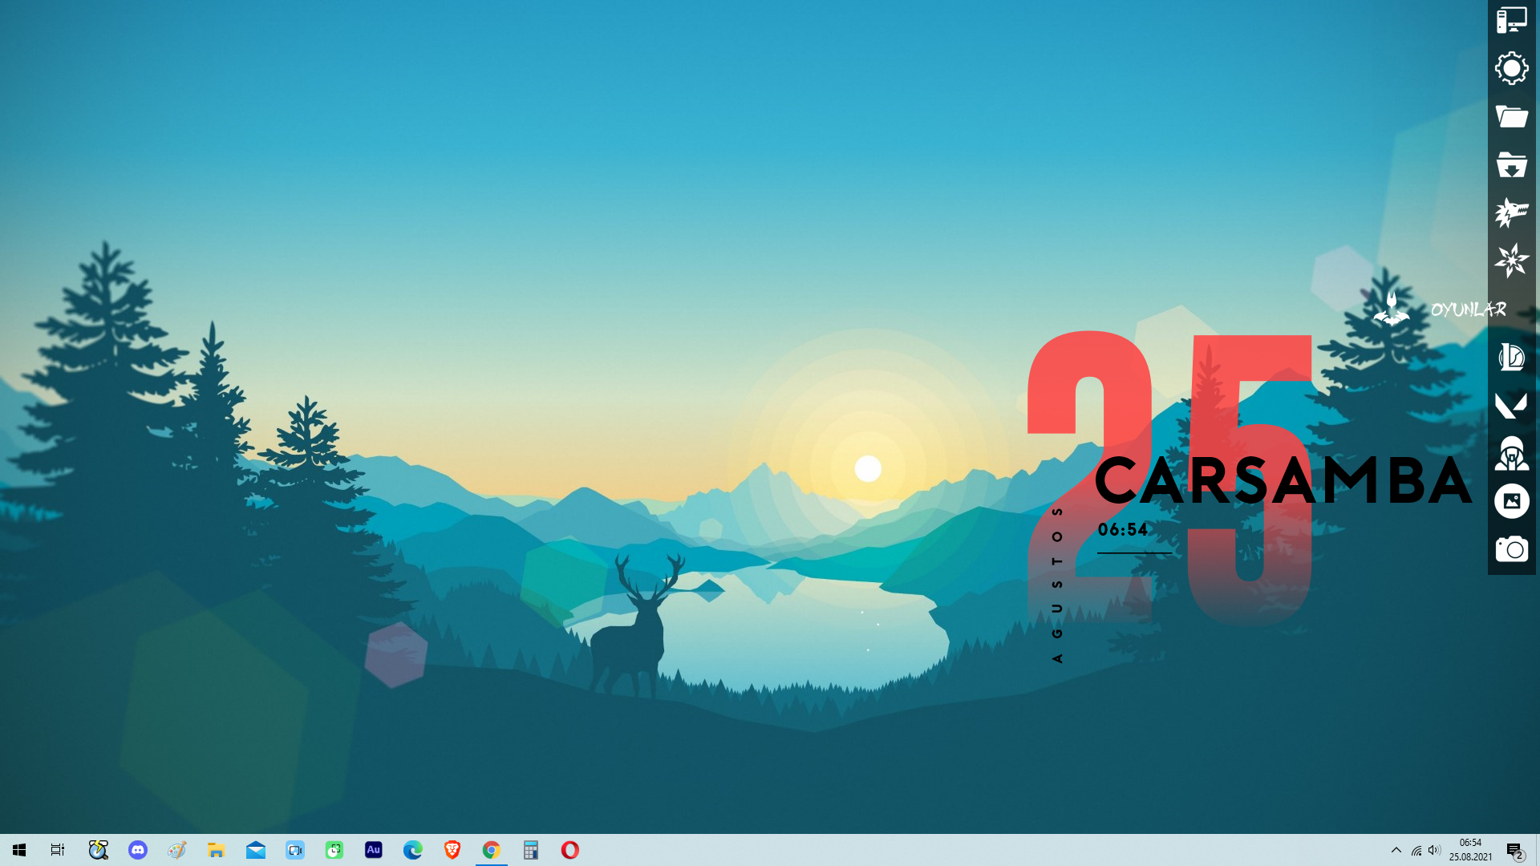Open the hooded character game icon
Screen dimensions: 1540x866
click(1511, 453)
